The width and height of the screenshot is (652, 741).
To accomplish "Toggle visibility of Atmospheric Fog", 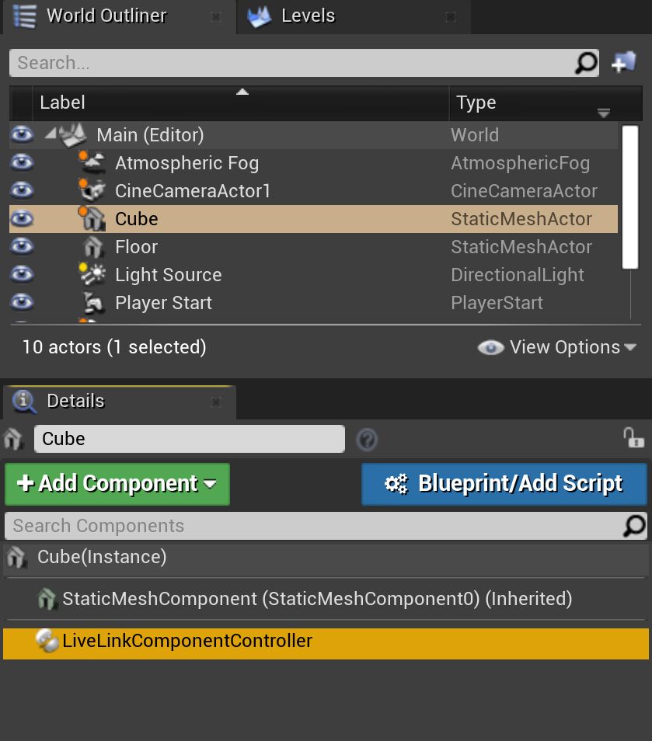I will [21, 163].
